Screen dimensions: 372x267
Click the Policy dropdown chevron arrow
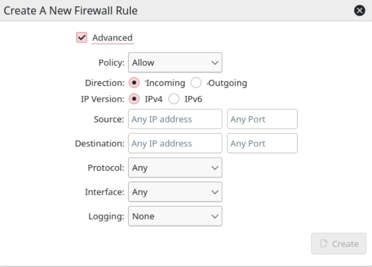click(215, 63)
